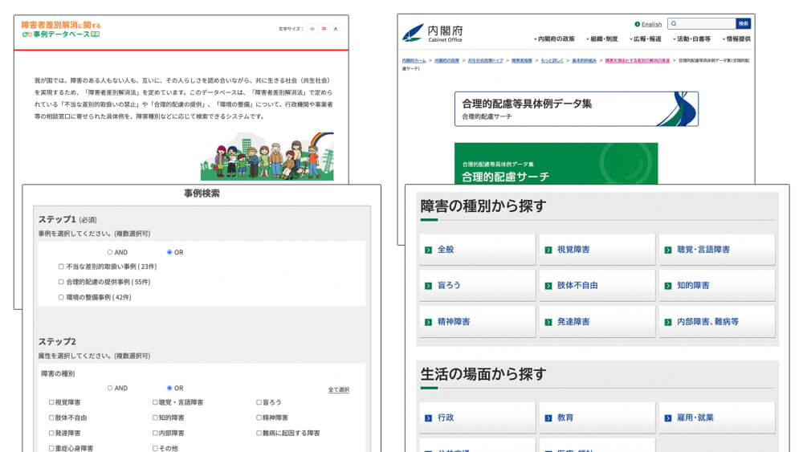Expand the 活動・白書等 menu
Screen dimensions: 803x452
tap(691, 39)
